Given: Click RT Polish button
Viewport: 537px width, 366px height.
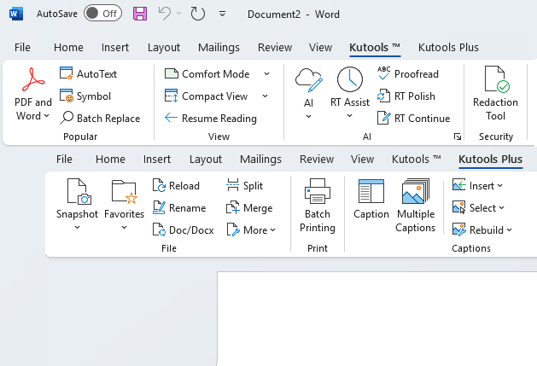Looking at the screenshot, I should tap(406, 96).
